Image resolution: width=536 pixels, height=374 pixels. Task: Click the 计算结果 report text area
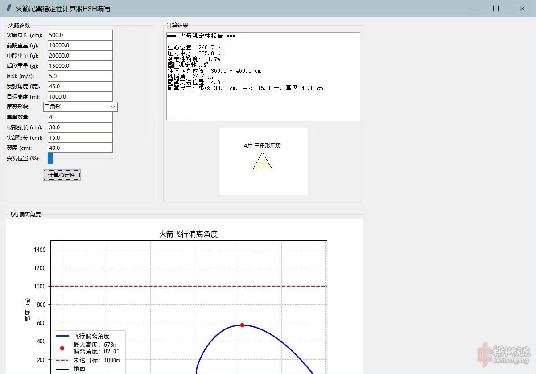[263, 76]
